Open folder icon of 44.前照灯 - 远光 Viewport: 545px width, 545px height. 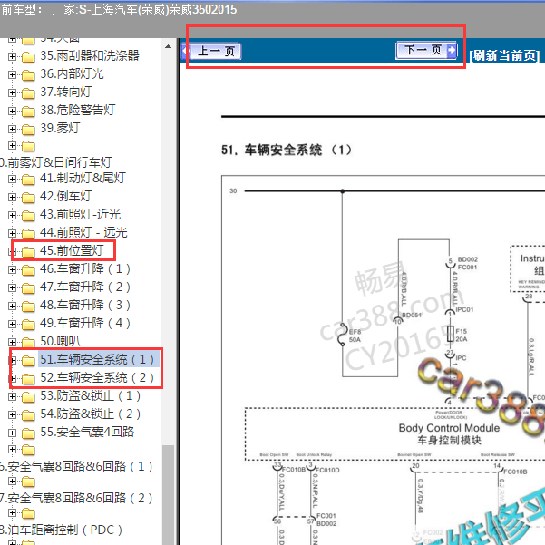click(x=28, y=233)
